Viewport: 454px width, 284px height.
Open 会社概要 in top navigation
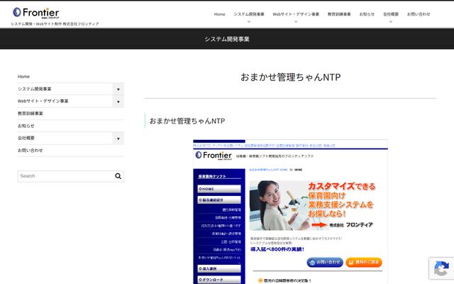(391, 14)
